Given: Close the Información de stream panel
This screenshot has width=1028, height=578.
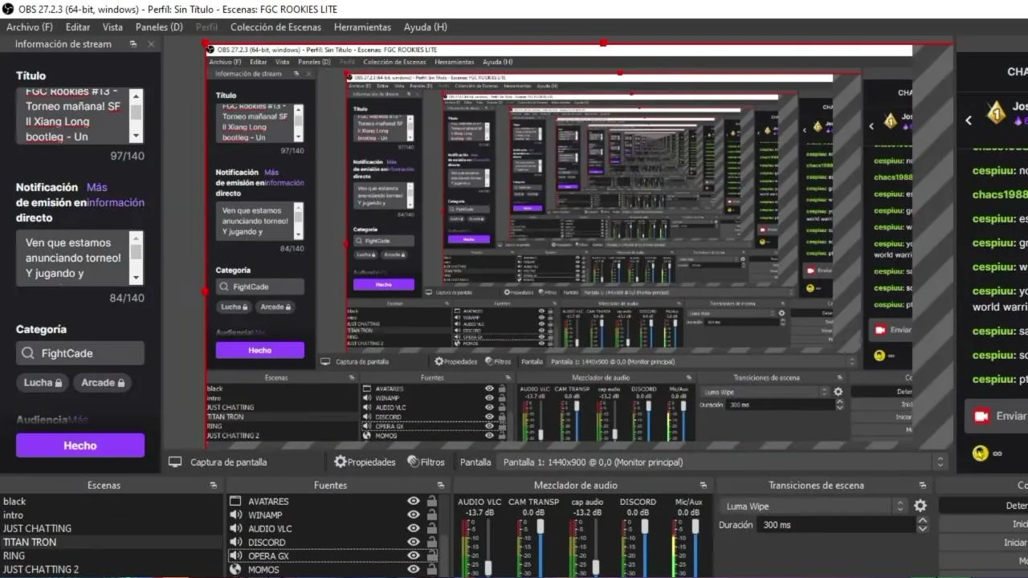Looking at the screenshot, I should (x=151, y=44).
